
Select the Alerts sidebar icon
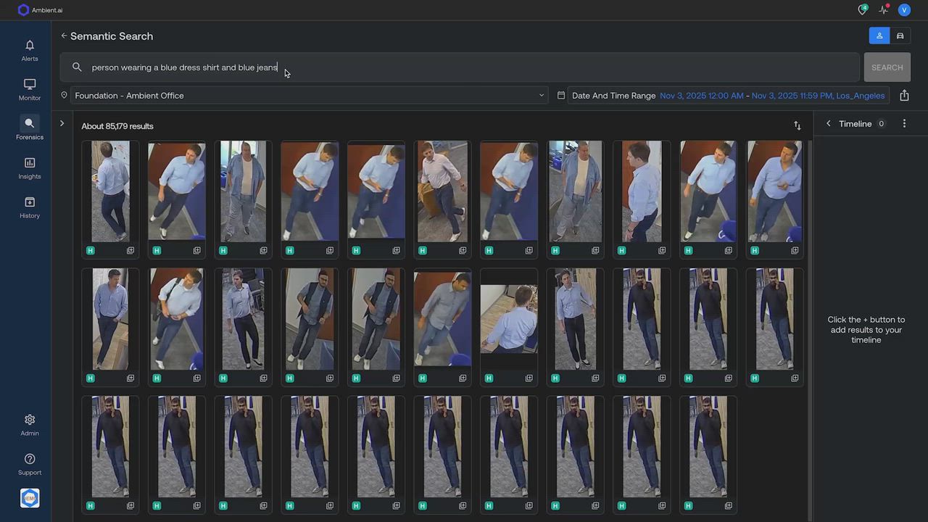[30, 50]
